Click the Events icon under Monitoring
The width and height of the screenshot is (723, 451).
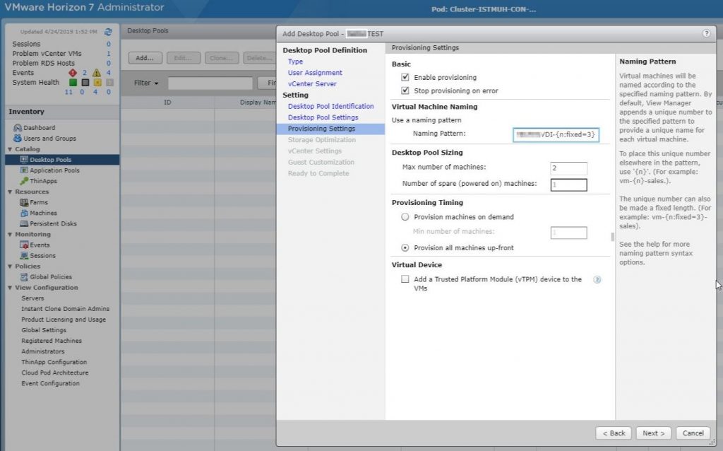[24, 245]
